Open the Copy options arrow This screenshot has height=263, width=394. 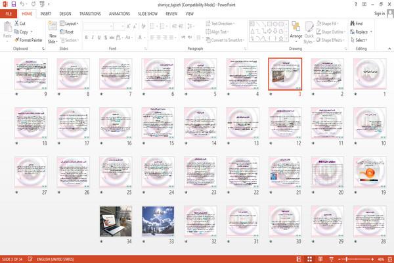pos(32,32)
